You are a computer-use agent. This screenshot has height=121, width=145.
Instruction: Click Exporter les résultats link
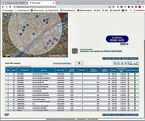click(62, 63)
